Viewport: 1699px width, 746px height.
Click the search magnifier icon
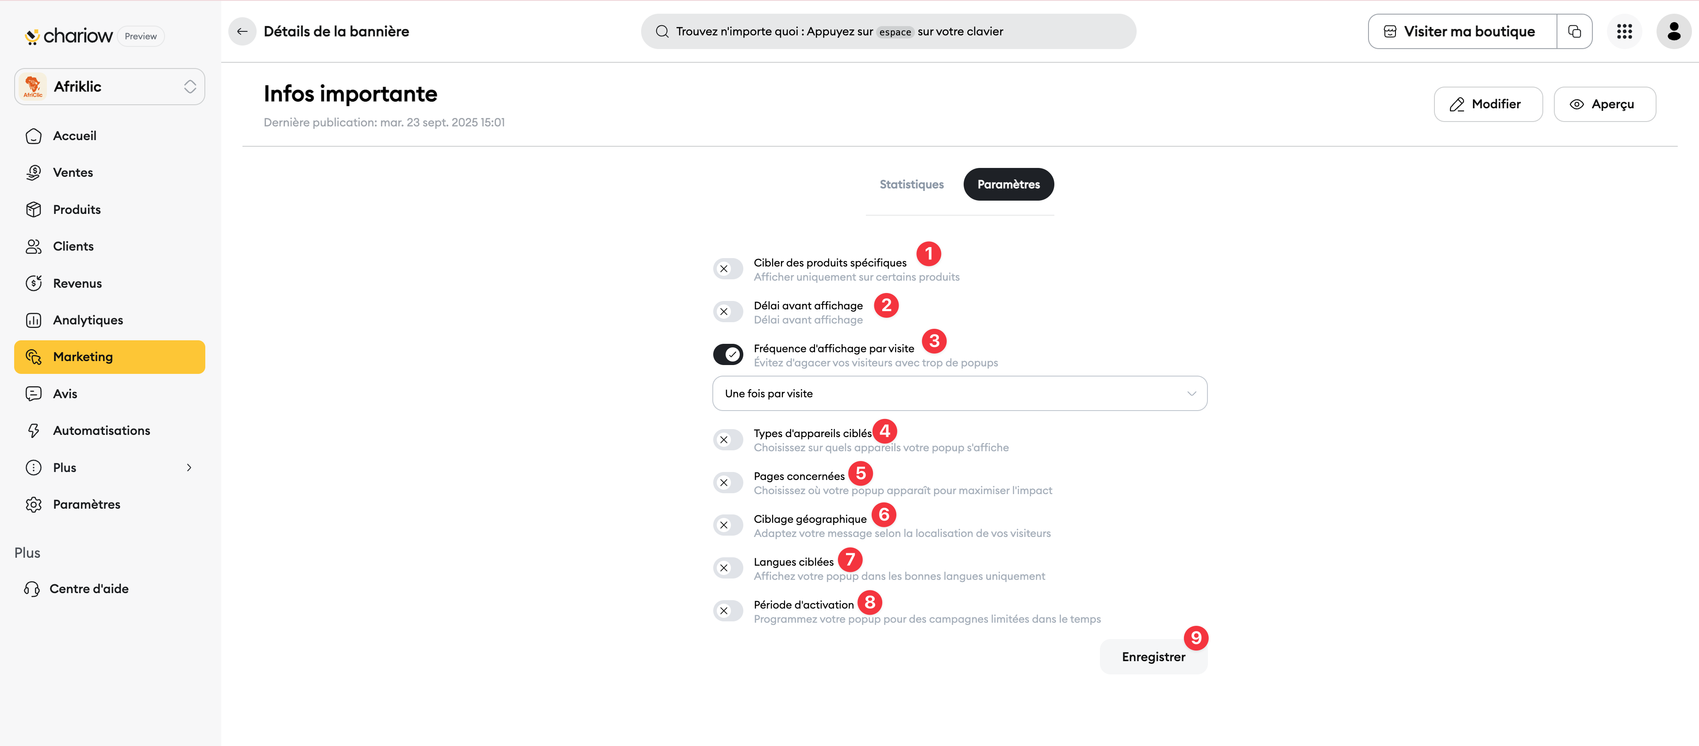click(x=662, y=32)
